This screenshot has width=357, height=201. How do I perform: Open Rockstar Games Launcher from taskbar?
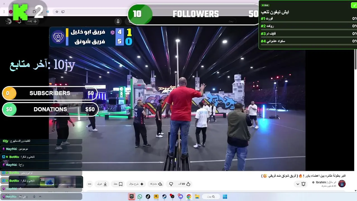coord(156,197)
